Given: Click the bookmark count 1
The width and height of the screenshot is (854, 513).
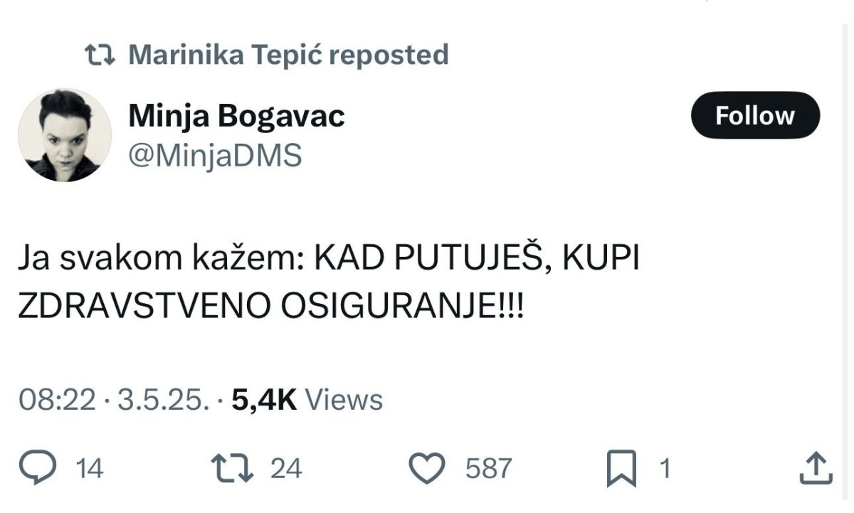Looking at the screenshot, I should tap(665, 469).
